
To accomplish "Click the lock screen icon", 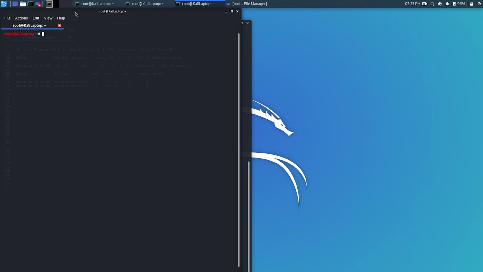I will click(472, 4).
